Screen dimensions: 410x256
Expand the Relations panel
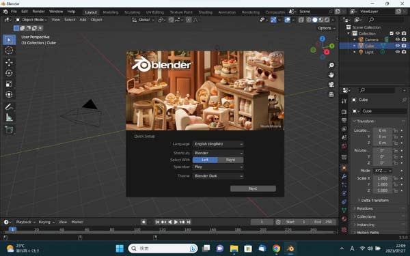[365, 208]
